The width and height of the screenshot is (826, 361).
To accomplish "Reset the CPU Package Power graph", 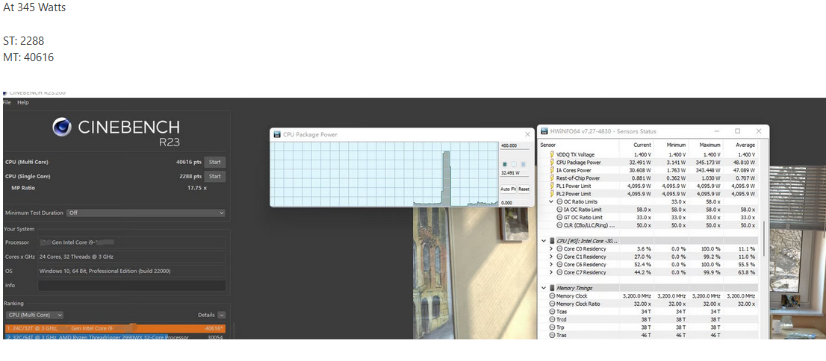I will 524,189.
